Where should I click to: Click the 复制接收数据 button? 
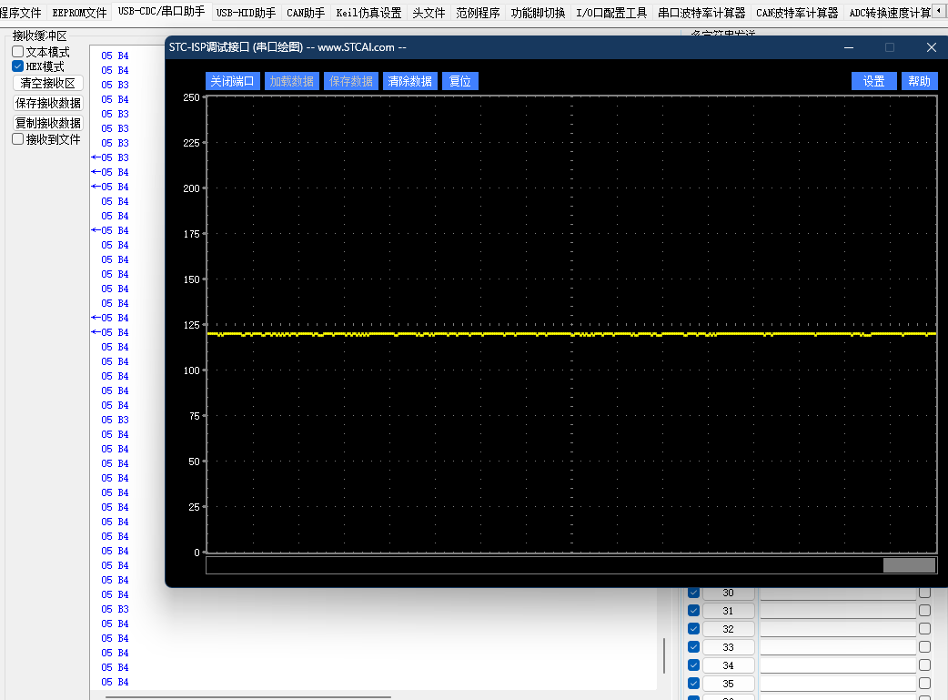pos(47,122)
